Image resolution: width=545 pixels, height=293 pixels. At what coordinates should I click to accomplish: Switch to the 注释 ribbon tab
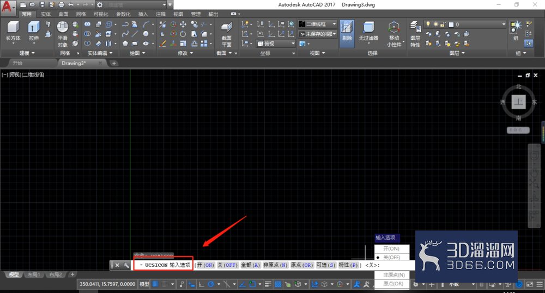161,14
